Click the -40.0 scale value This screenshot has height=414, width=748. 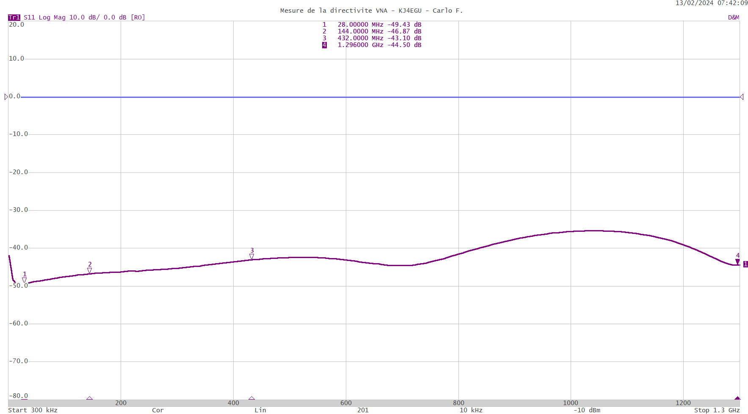[18, 247]
